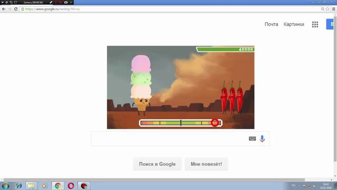Click the vertical page scrollbar
337x190 pixels.
point(335,88)
